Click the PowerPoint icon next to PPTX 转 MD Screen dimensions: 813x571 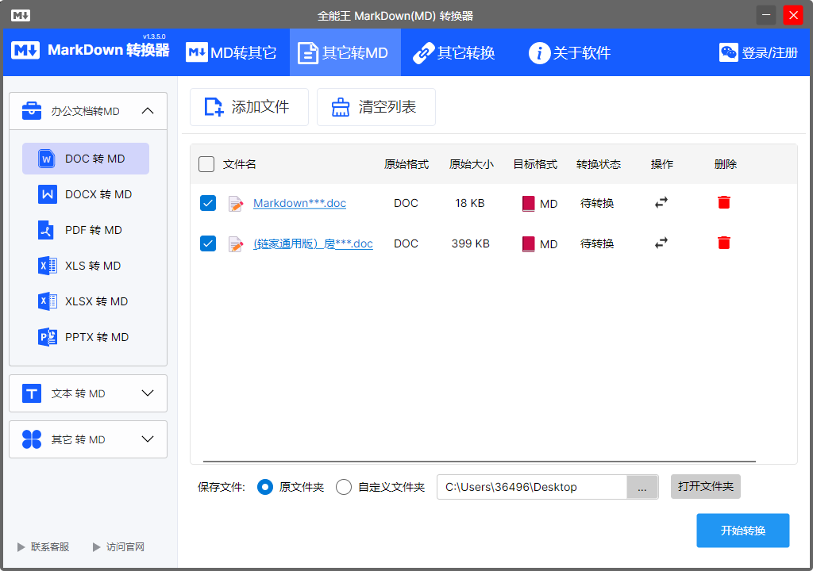47,337
